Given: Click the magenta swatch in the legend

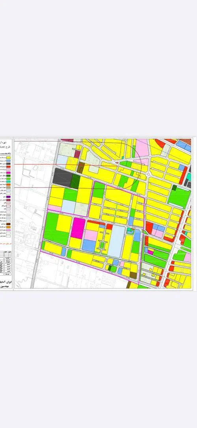Looking at the screenshot, I should point(8,173).
